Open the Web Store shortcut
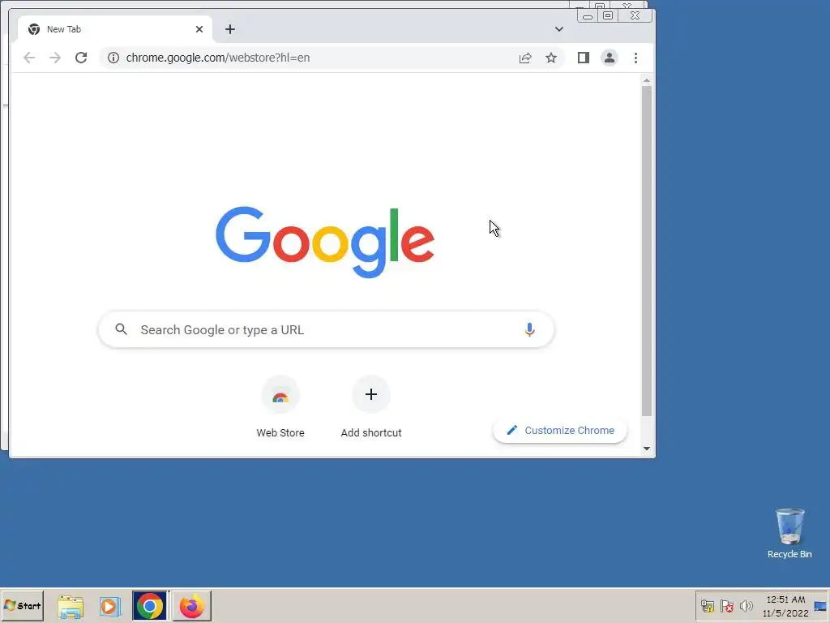The width and height of the screenshot is (830, 623). point(280,407)
